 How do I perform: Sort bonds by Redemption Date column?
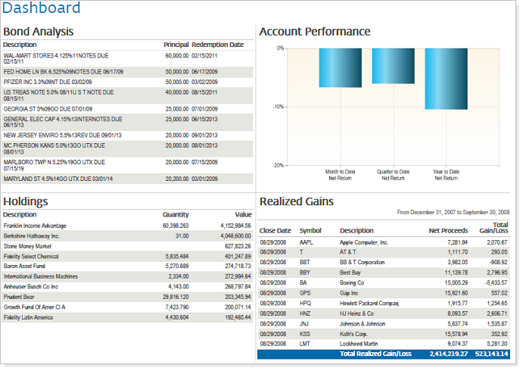(x=218, y=45)
